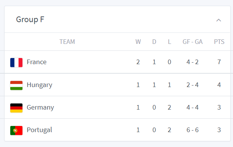Click the W column header
Viewport: 233px width, 147px height.
[138, 42]
